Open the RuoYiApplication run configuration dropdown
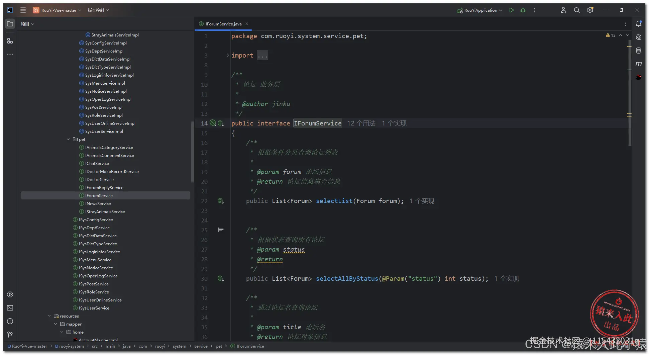This screenshot has height=355, width=649. click(479, 10)
